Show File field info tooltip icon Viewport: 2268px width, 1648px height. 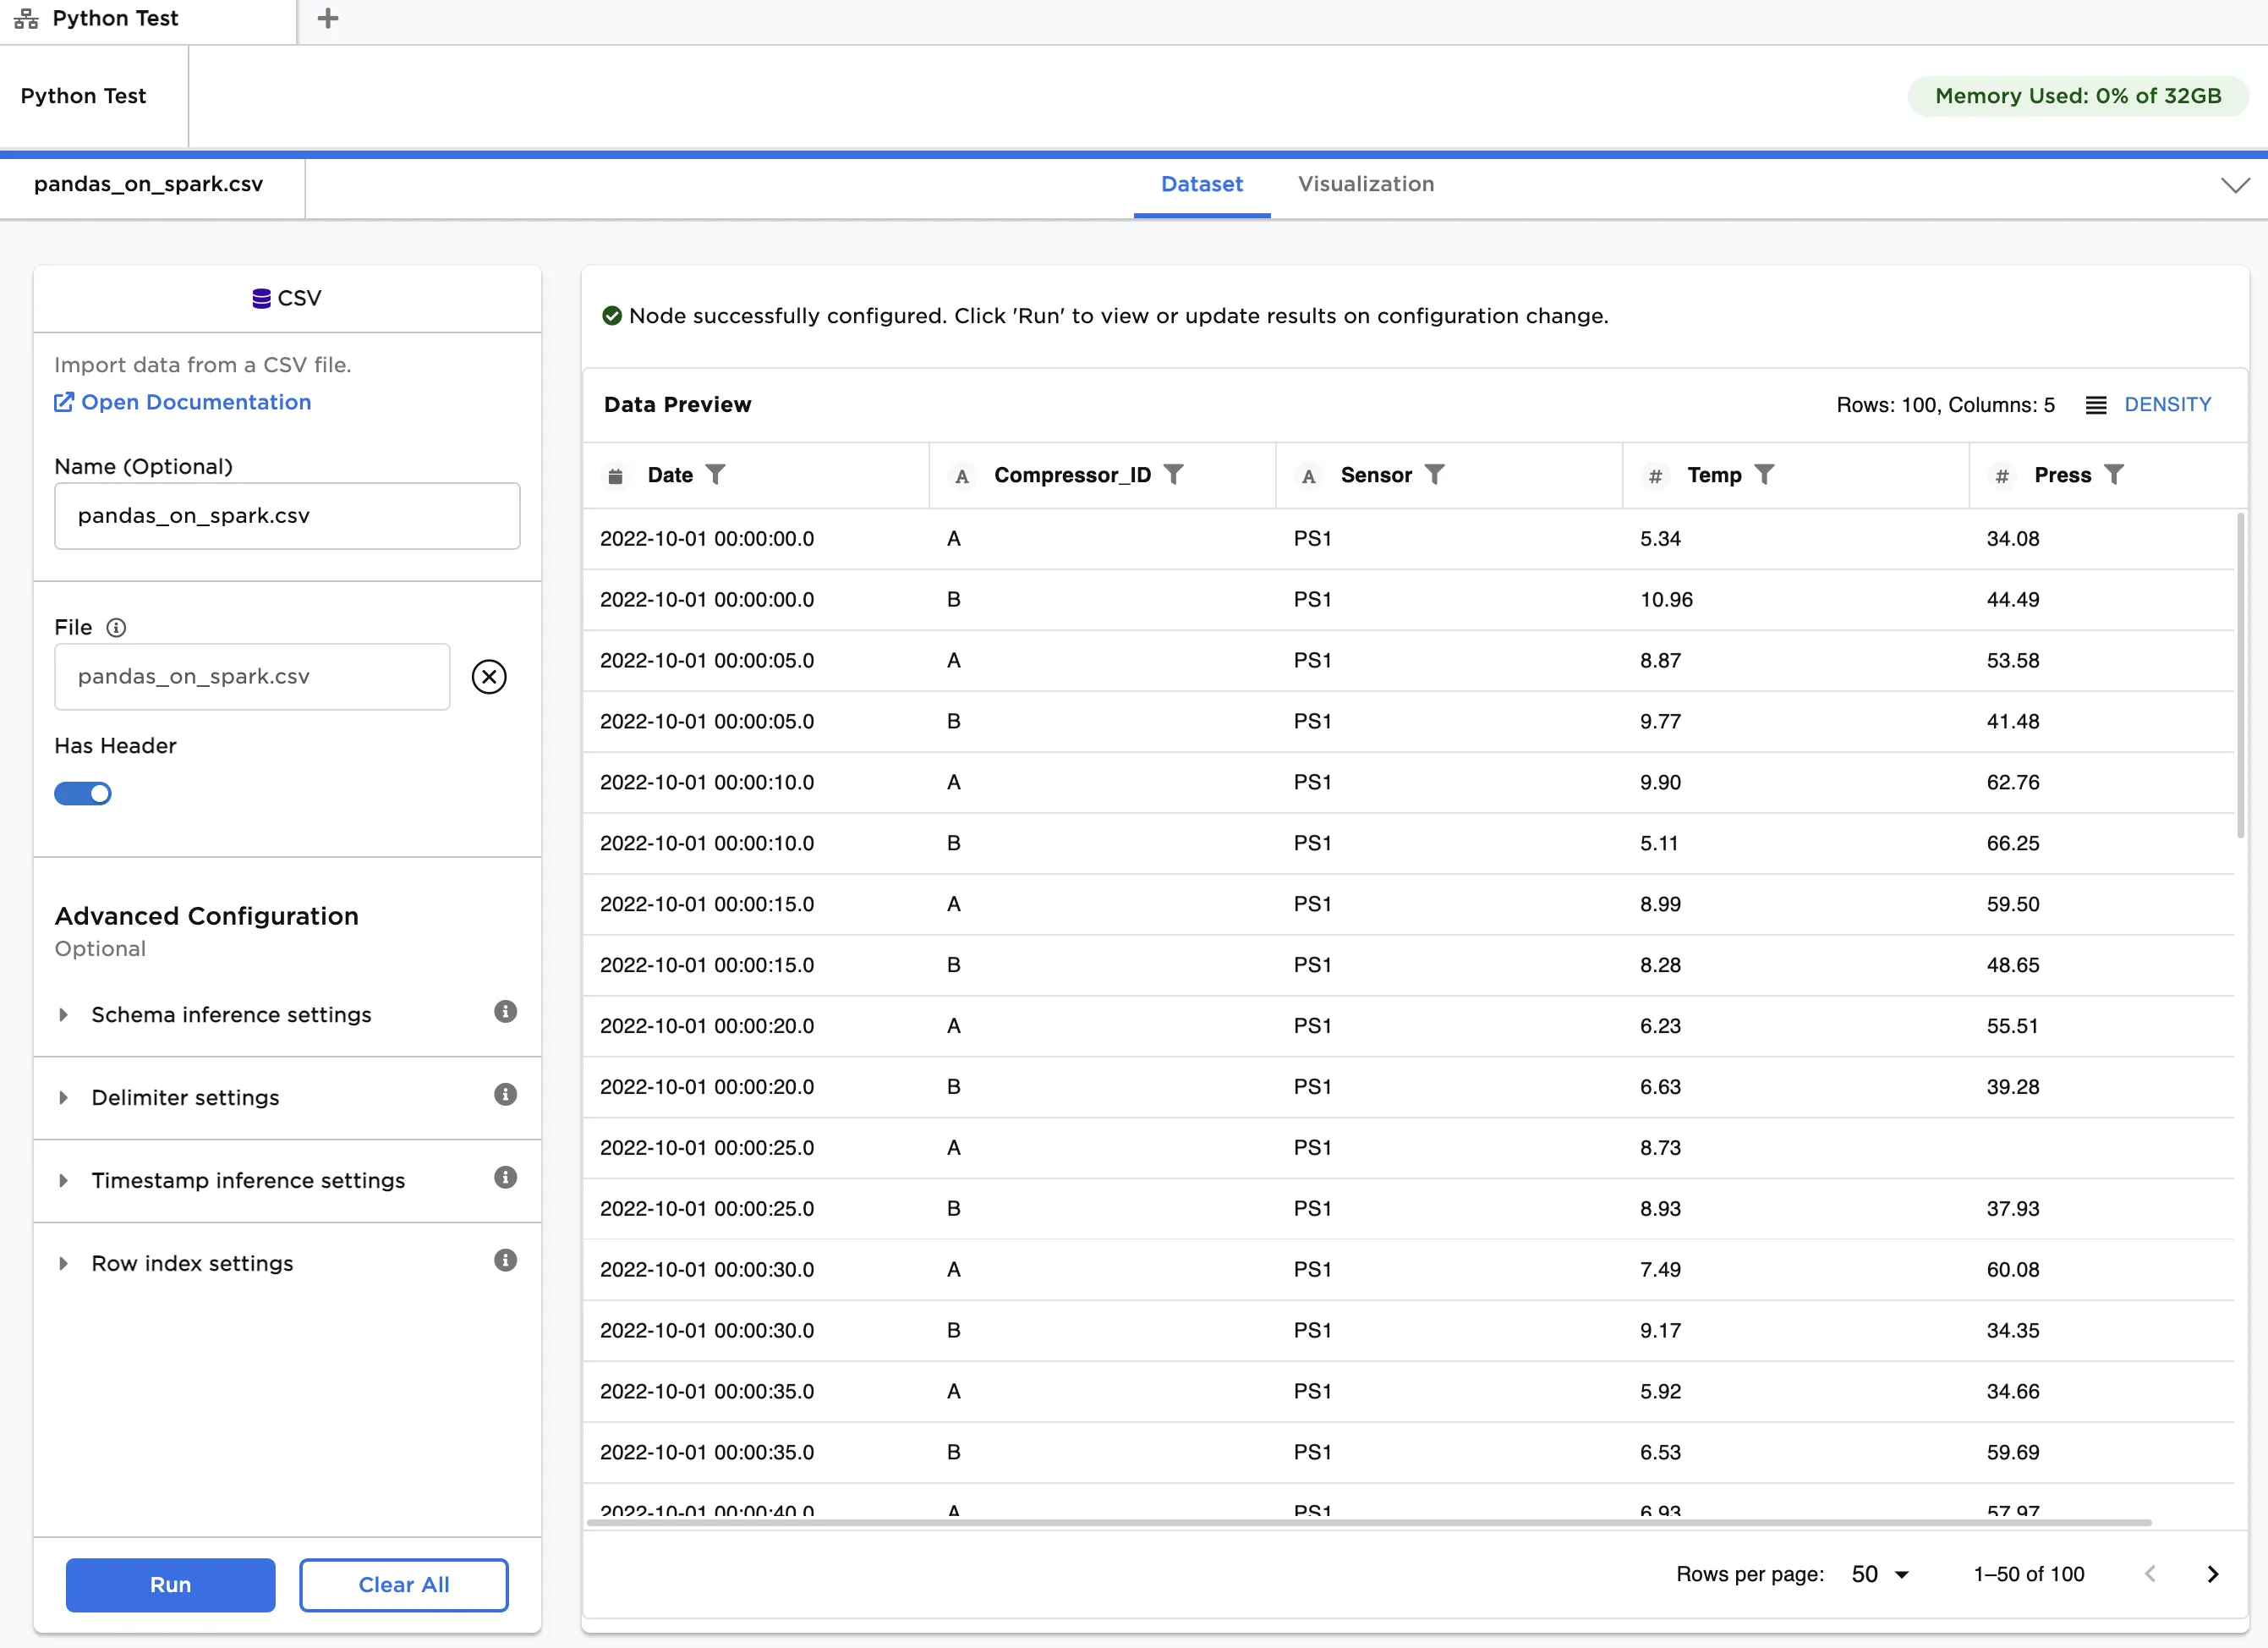point(116,628)
